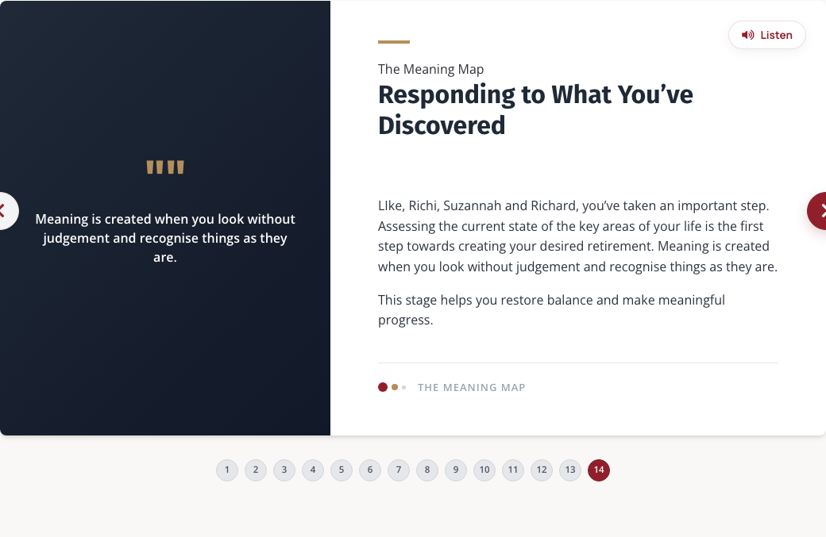Open page 8 of the slides
826x537 pixels.
click(427, 470)
